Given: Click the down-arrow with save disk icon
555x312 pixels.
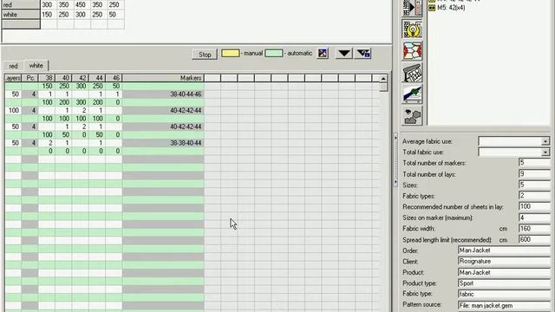Looking at the screenshot, I should (363, 54).
